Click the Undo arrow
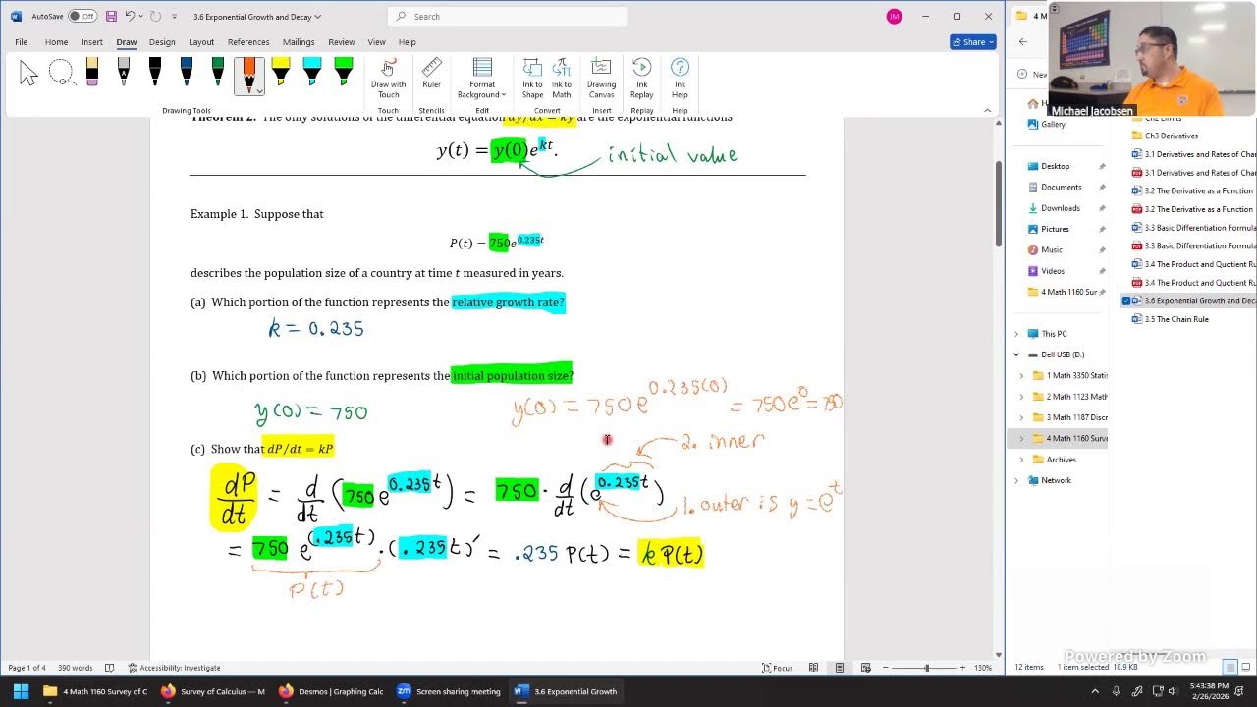The image size is (1257, 707). [130, 16]
